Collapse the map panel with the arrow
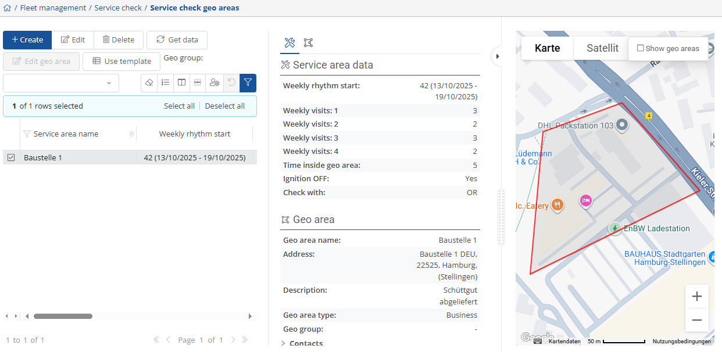Viewport: 722px width, 352px height. coord(498,56)
